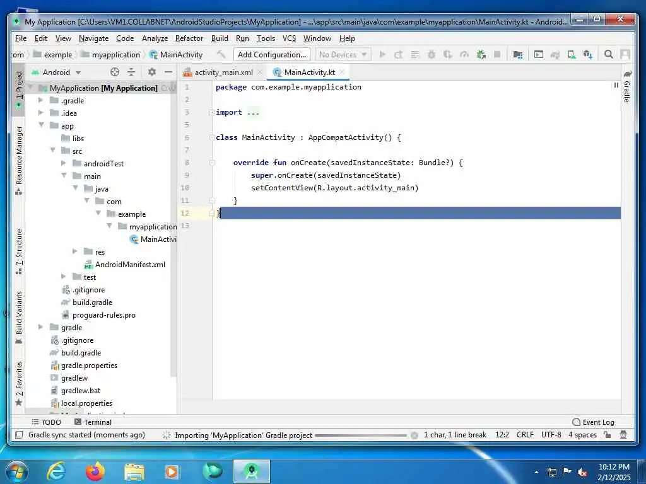Click the Search Everywhere magnifier icon
Viewport: 646px width, 484px height.
pos(609,54)
